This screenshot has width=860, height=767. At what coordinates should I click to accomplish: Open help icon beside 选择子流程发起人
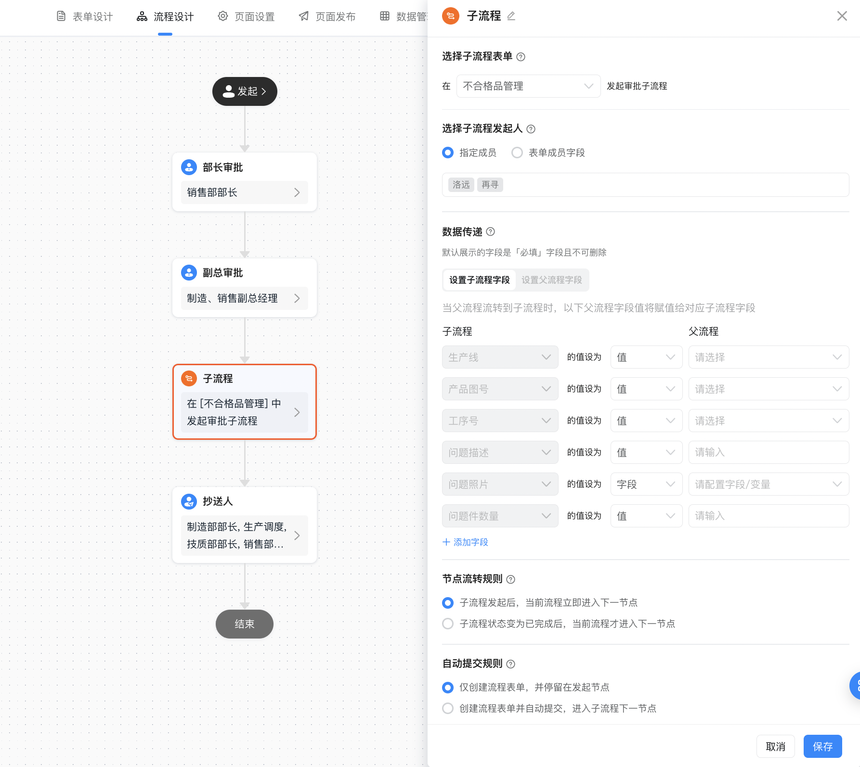531,129
